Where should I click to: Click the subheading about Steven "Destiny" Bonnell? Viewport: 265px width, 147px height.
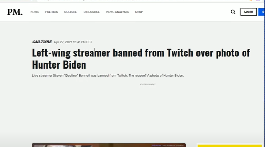108,76
